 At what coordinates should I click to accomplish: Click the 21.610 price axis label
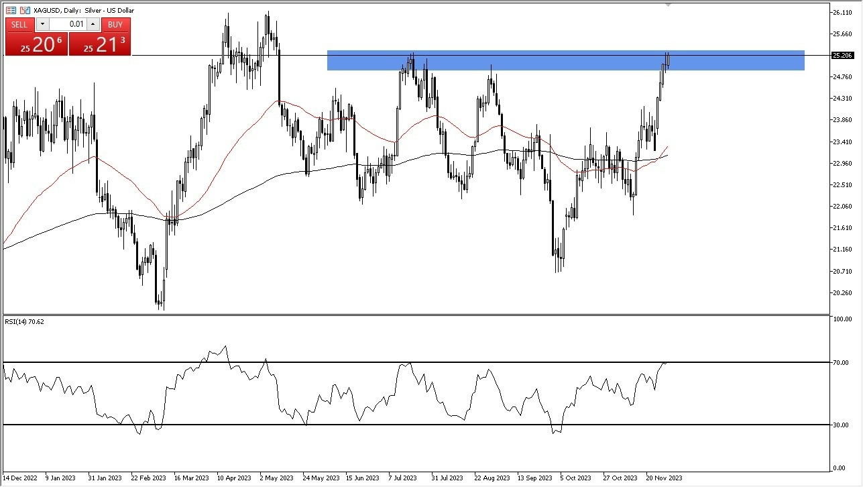pos(842,228)
